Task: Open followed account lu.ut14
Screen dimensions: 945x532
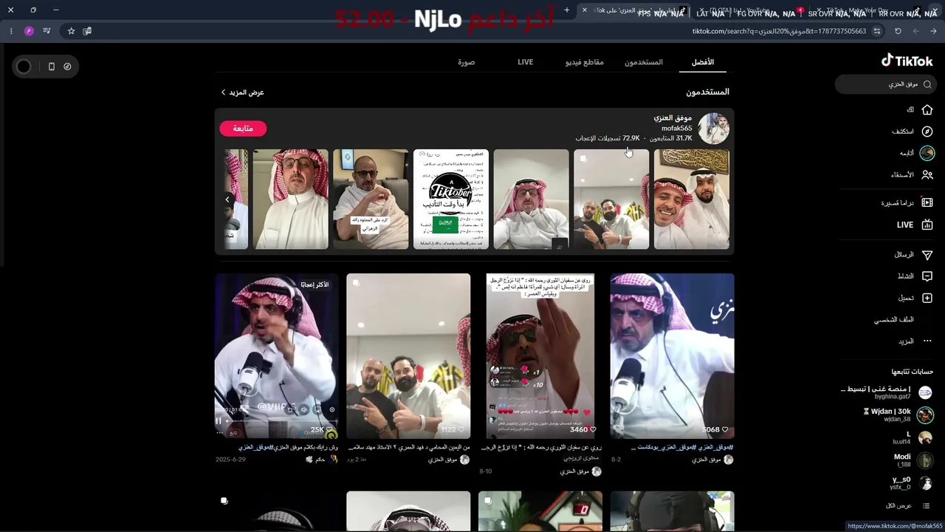Action: tap(913, 438)
